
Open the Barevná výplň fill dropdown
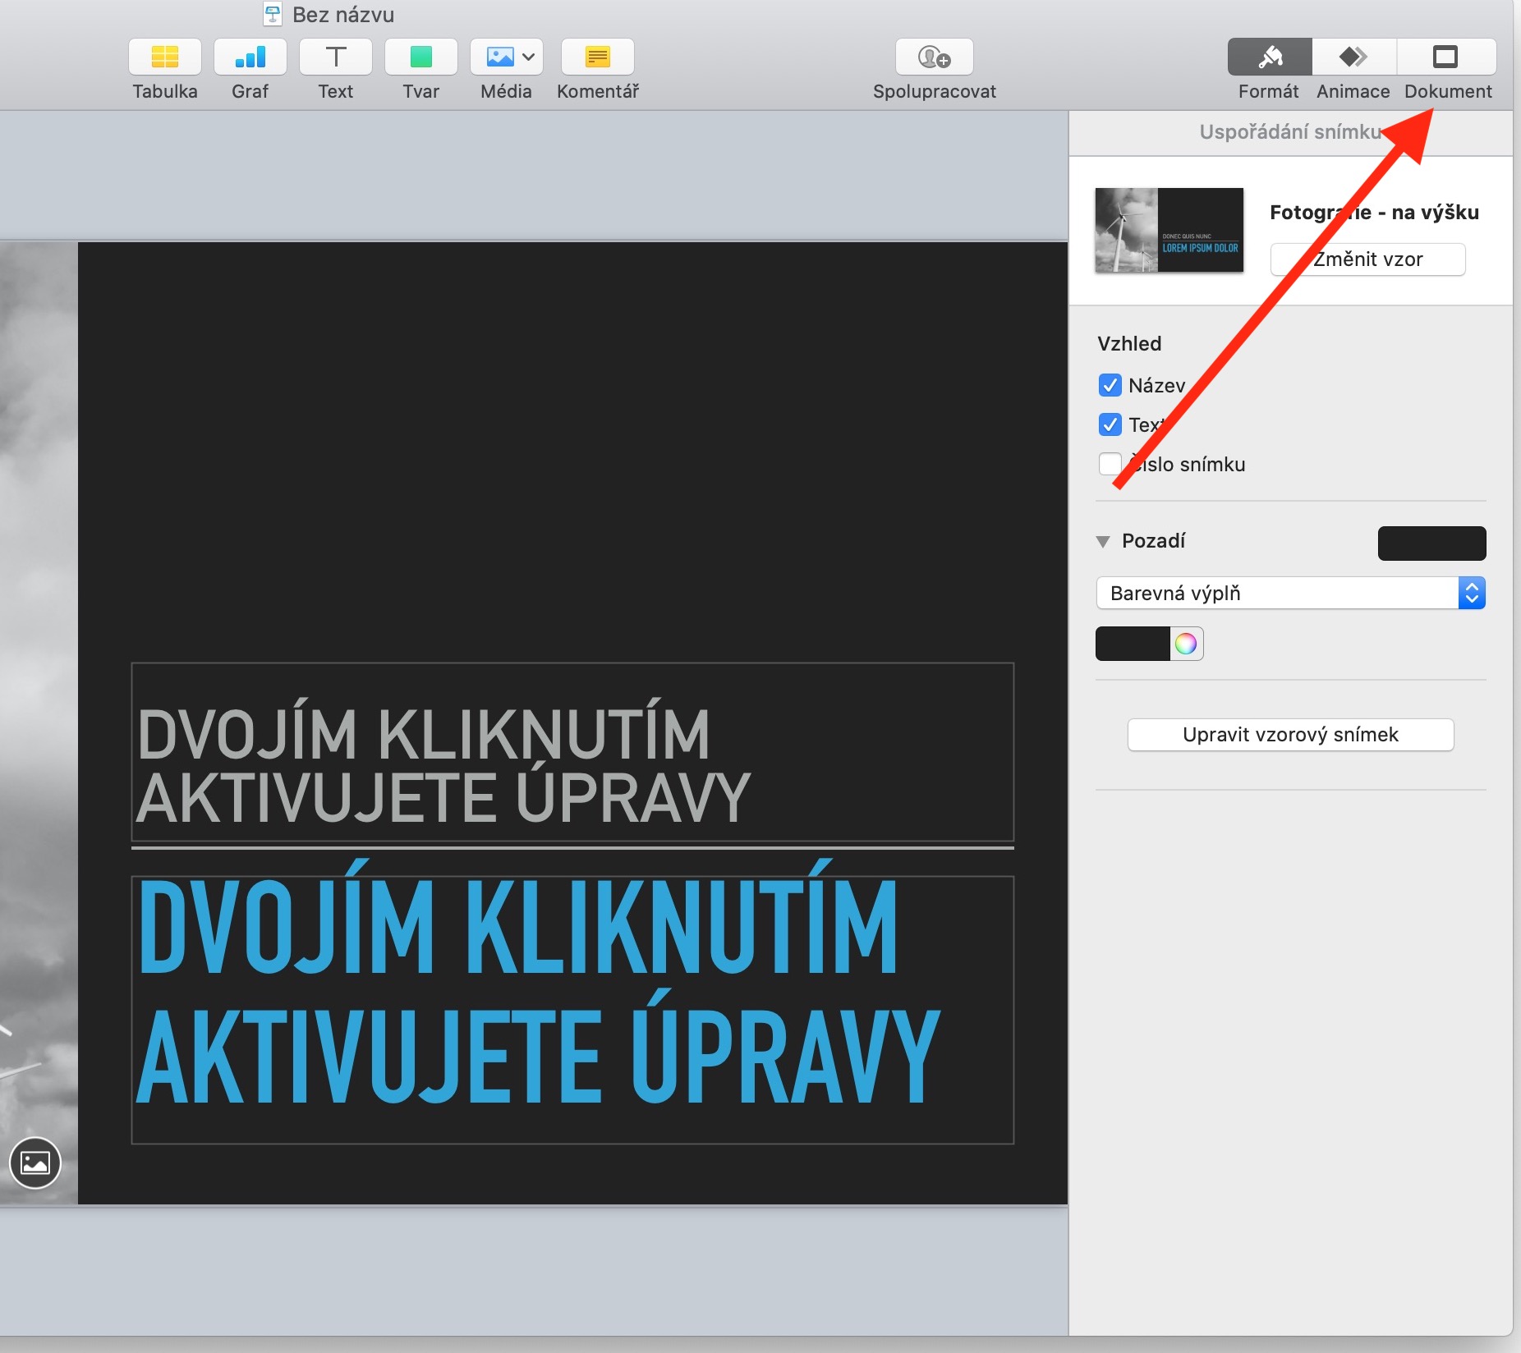click(x=1290, y=593)
